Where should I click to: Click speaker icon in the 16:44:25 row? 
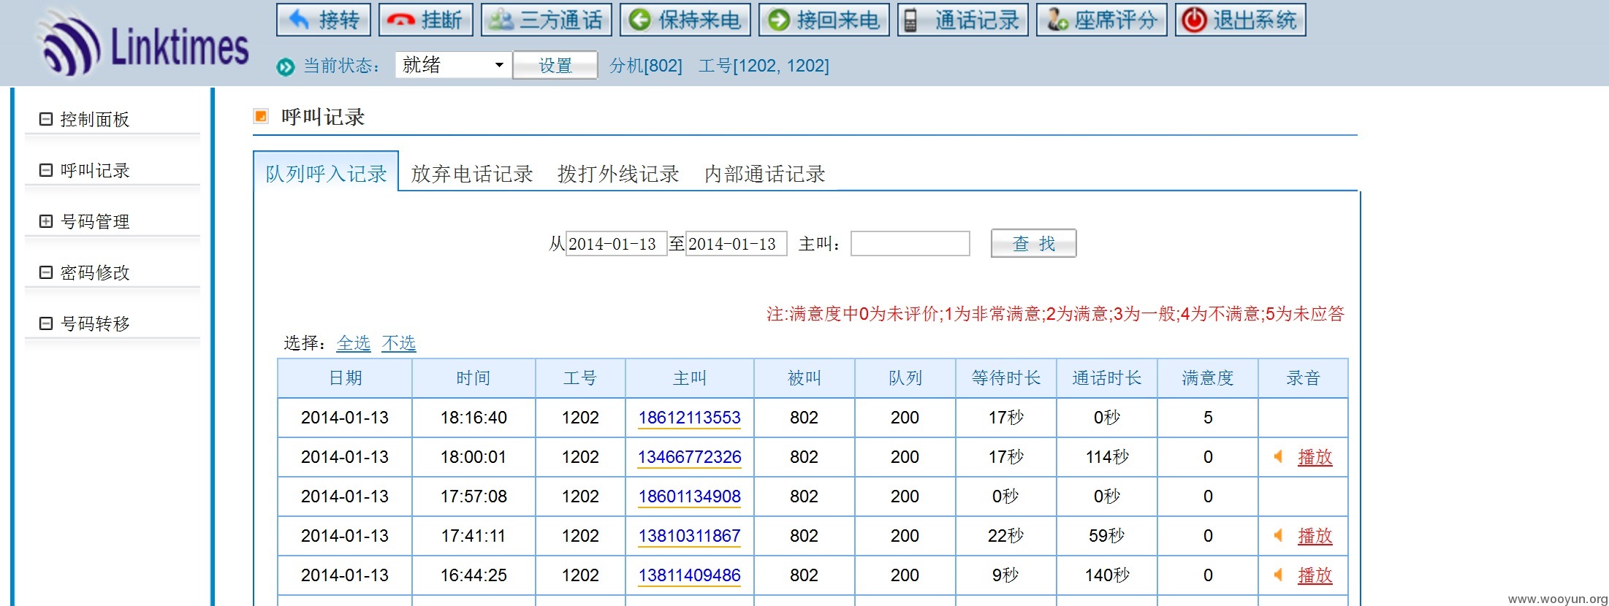pyautogui.click(x=1279, y=575)
